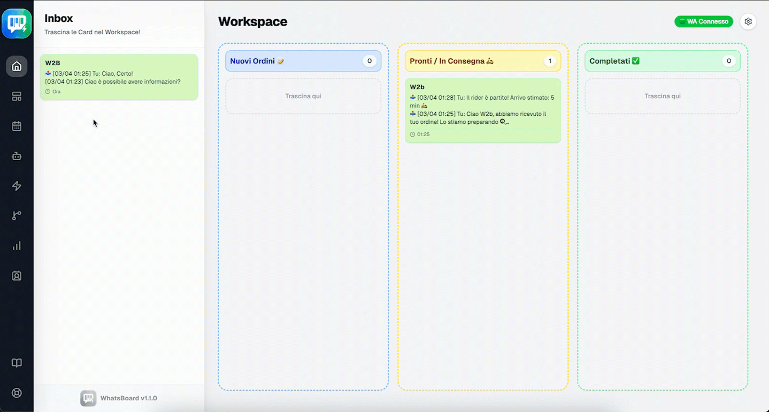
Task: Select the W2b card in Pronti / In Consegna
Action: point(483,110)
